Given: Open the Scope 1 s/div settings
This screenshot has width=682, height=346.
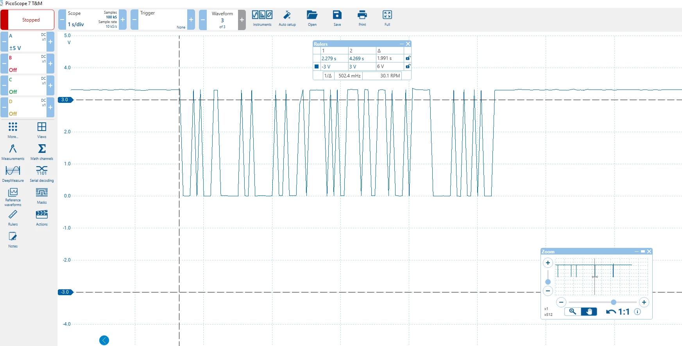Looking at the screenshot, I should coord(92,20).
